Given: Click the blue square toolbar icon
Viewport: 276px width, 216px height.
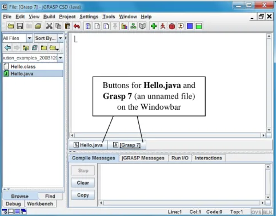Looking at the screenshot, I should tap(190, 26).
